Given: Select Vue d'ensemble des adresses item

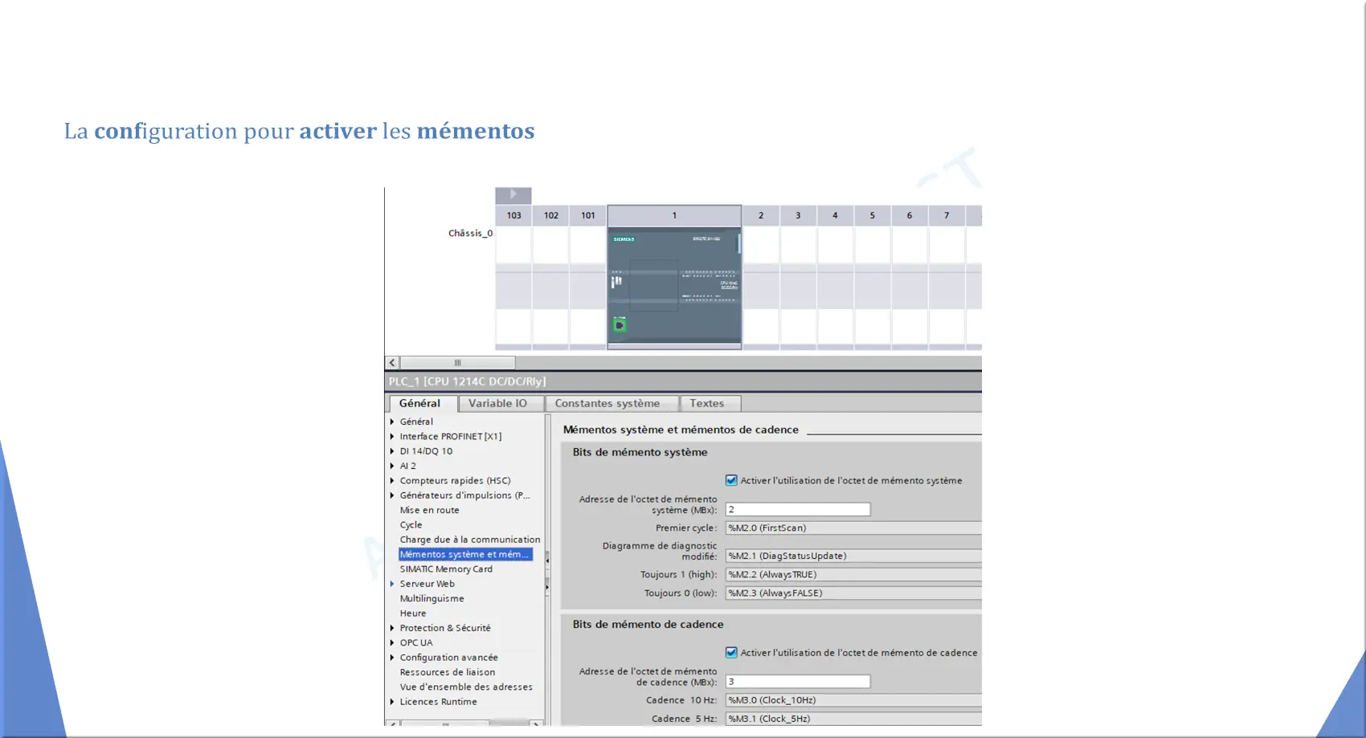Looking at the screenshot, I should [x=466, y=687].
